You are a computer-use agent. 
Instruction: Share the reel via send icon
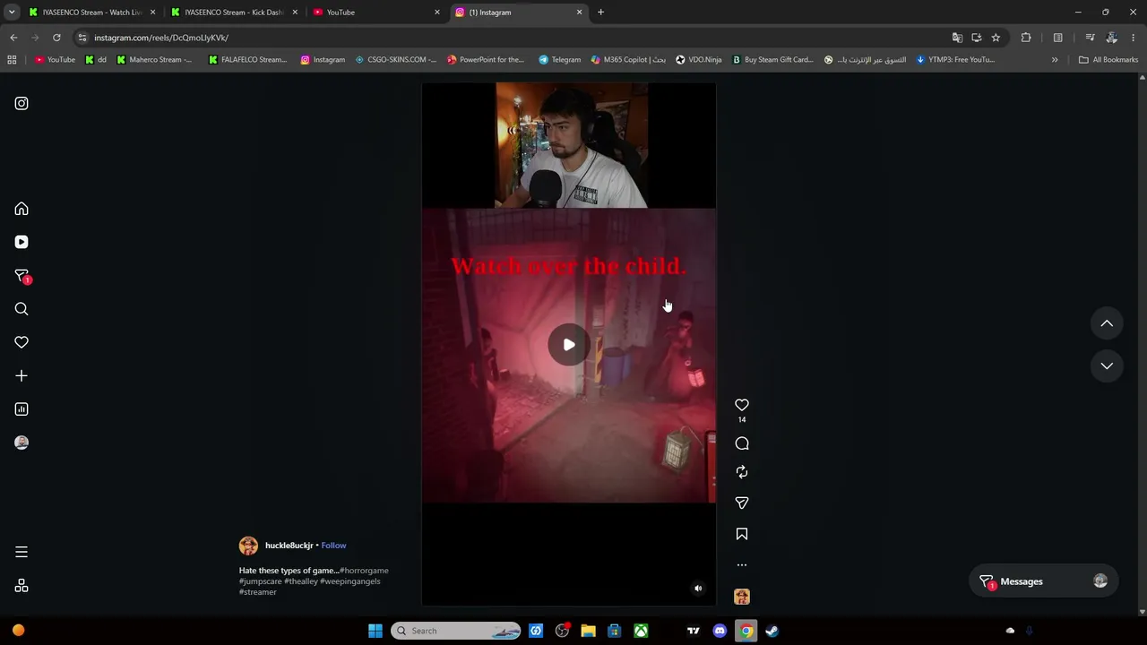742,503
